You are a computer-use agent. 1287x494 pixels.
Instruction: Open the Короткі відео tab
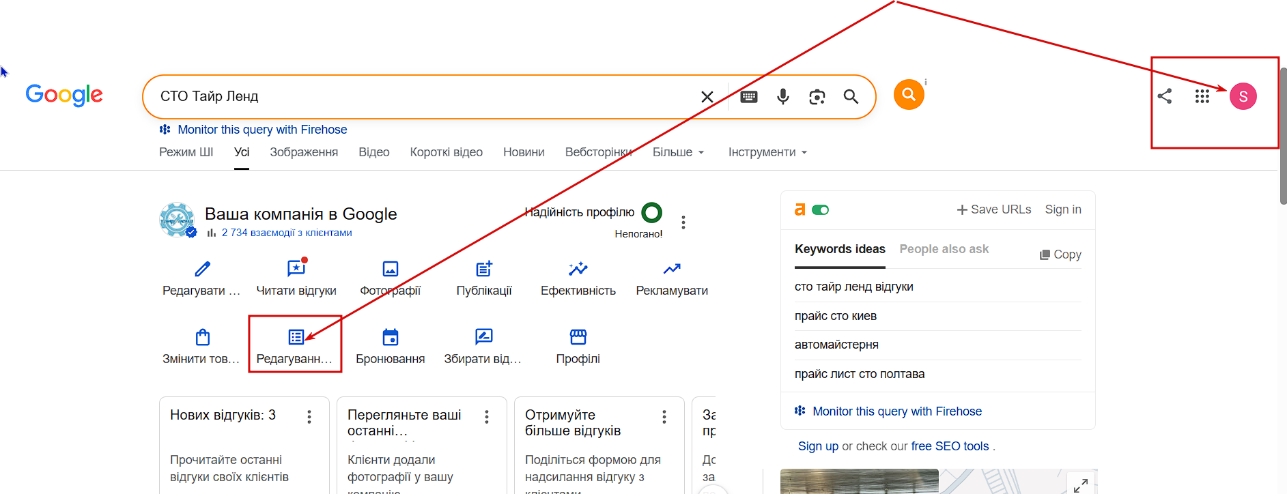coord(447,152)
